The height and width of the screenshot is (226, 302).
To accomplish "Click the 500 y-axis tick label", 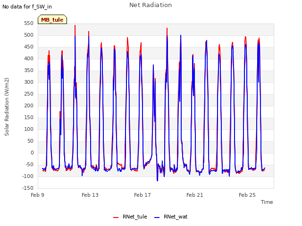I will pyautogui.click(x=29, y=35).
